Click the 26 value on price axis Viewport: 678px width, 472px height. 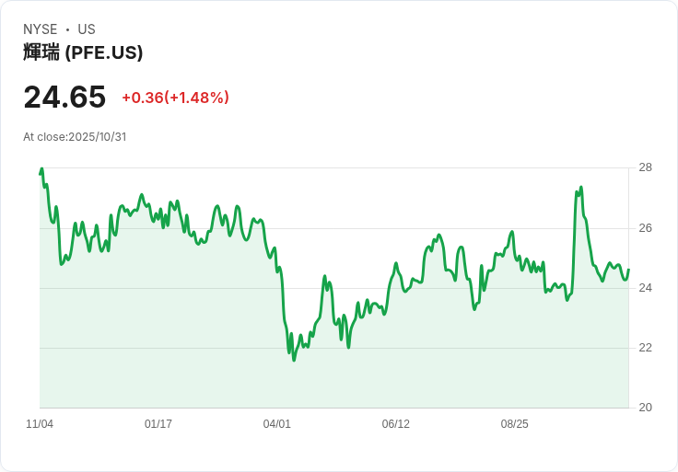coord(646,228)
